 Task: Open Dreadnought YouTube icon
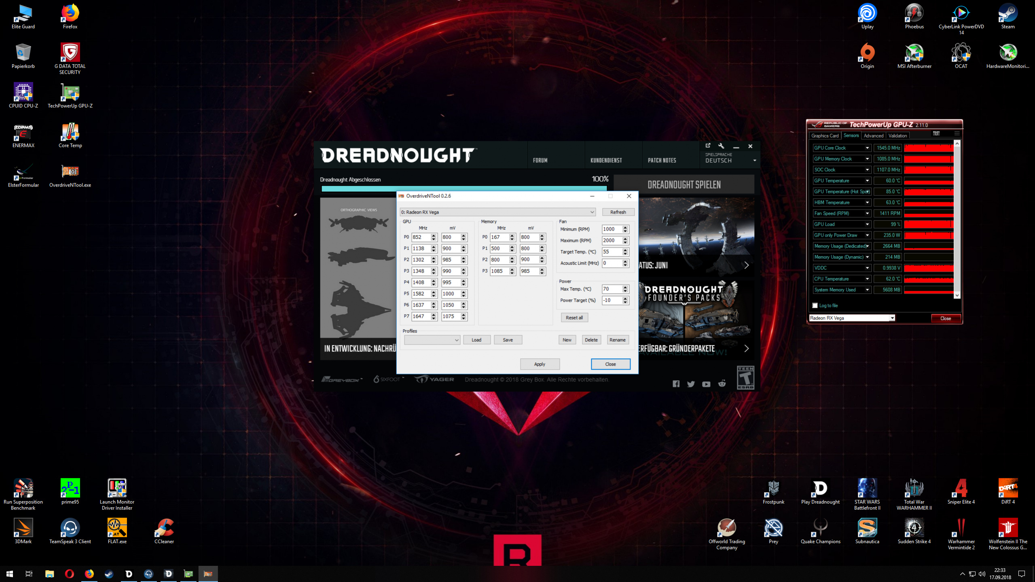point(706,384)
